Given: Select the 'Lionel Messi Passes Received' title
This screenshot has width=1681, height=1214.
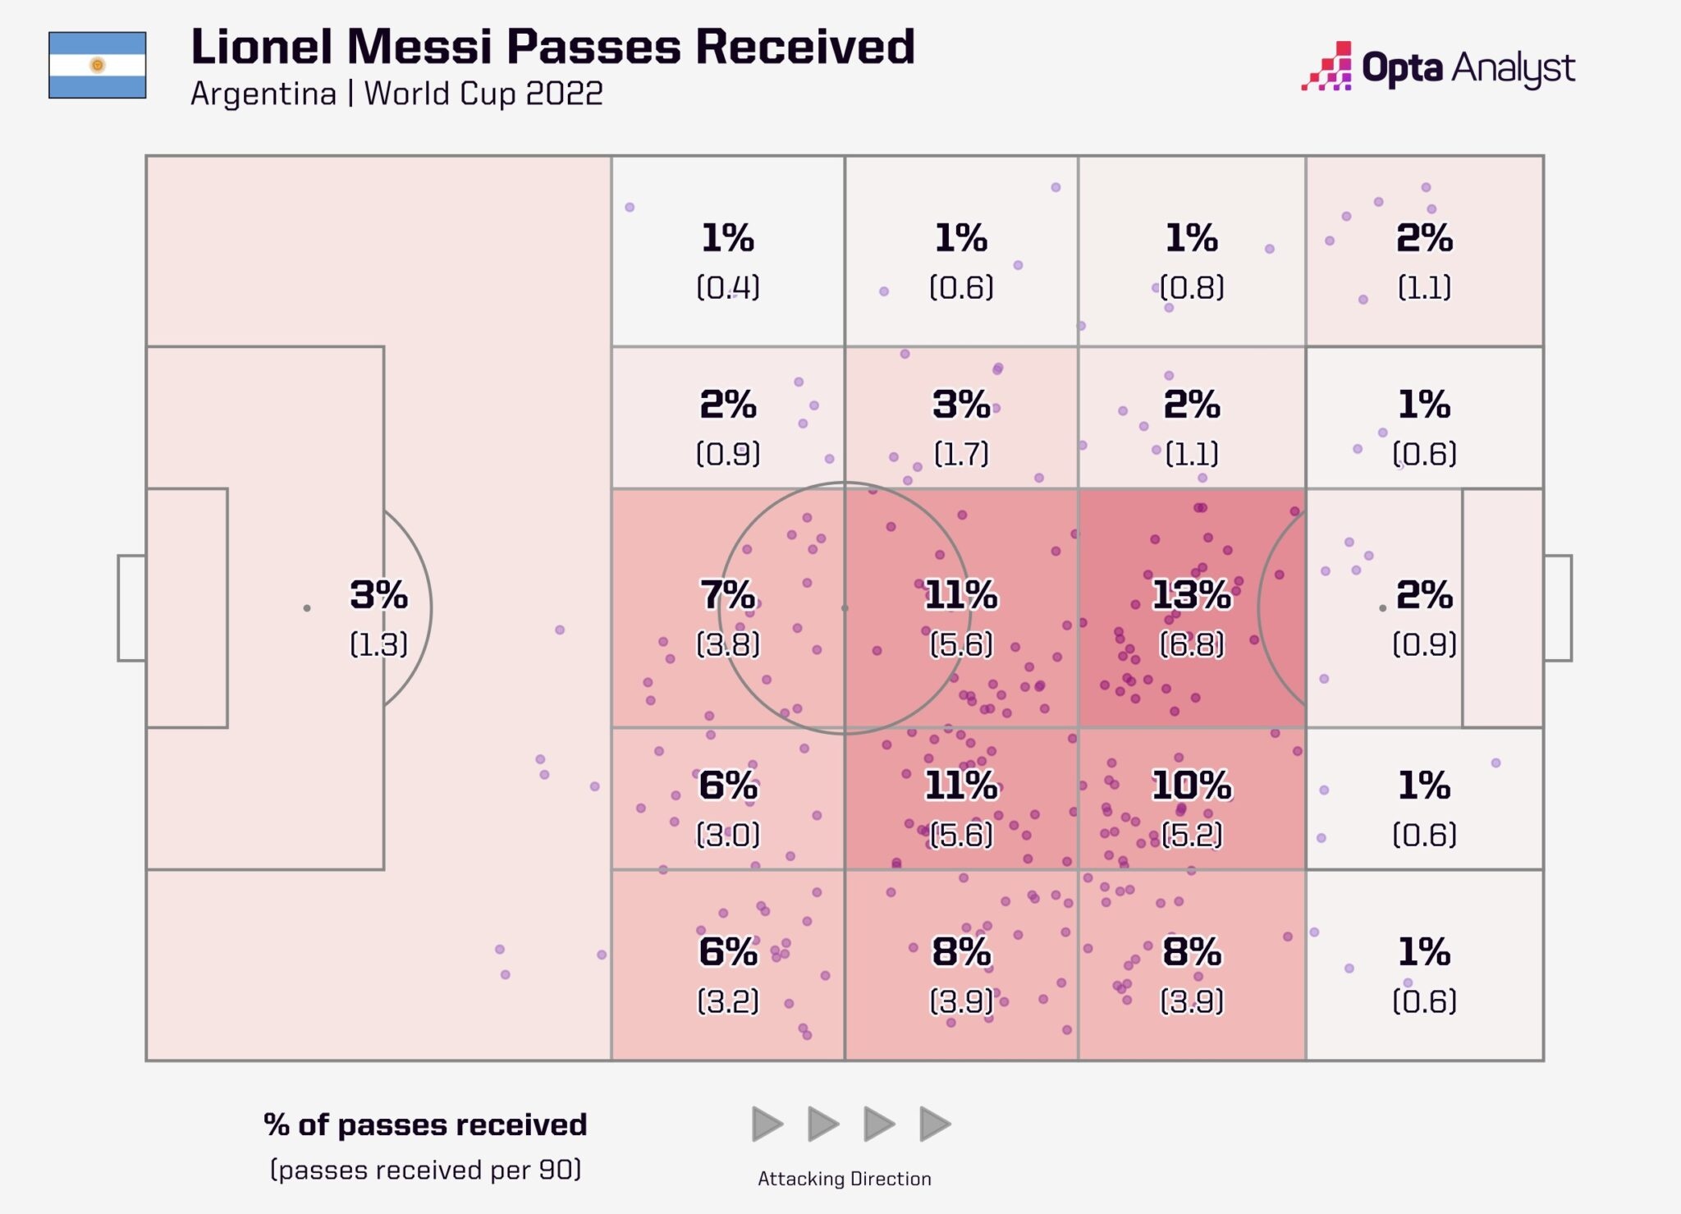Looking at the screenshot, I should [552, 47].
